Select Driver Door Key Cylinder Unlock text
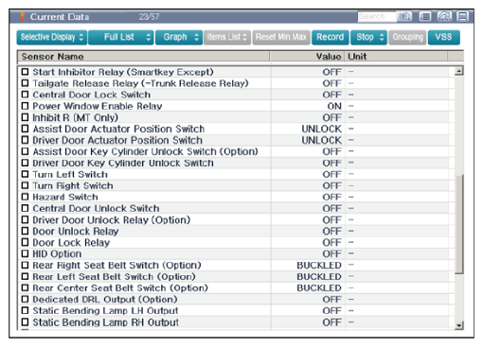Viewport: 483px width, 347px height. click(x=123, y=163)
